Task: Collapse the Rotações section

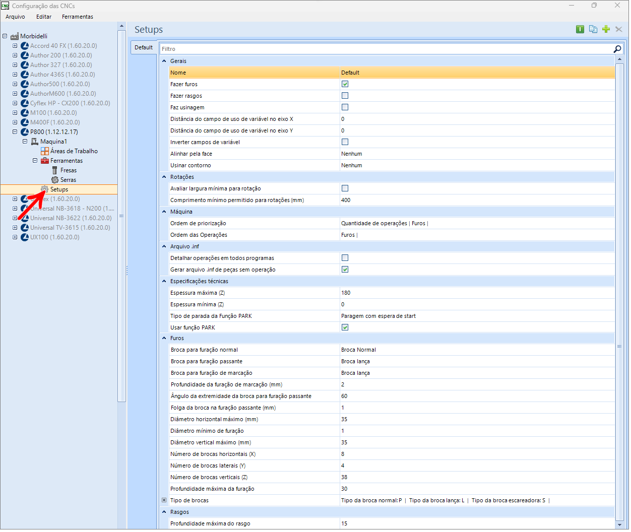Action: [164, 177]
